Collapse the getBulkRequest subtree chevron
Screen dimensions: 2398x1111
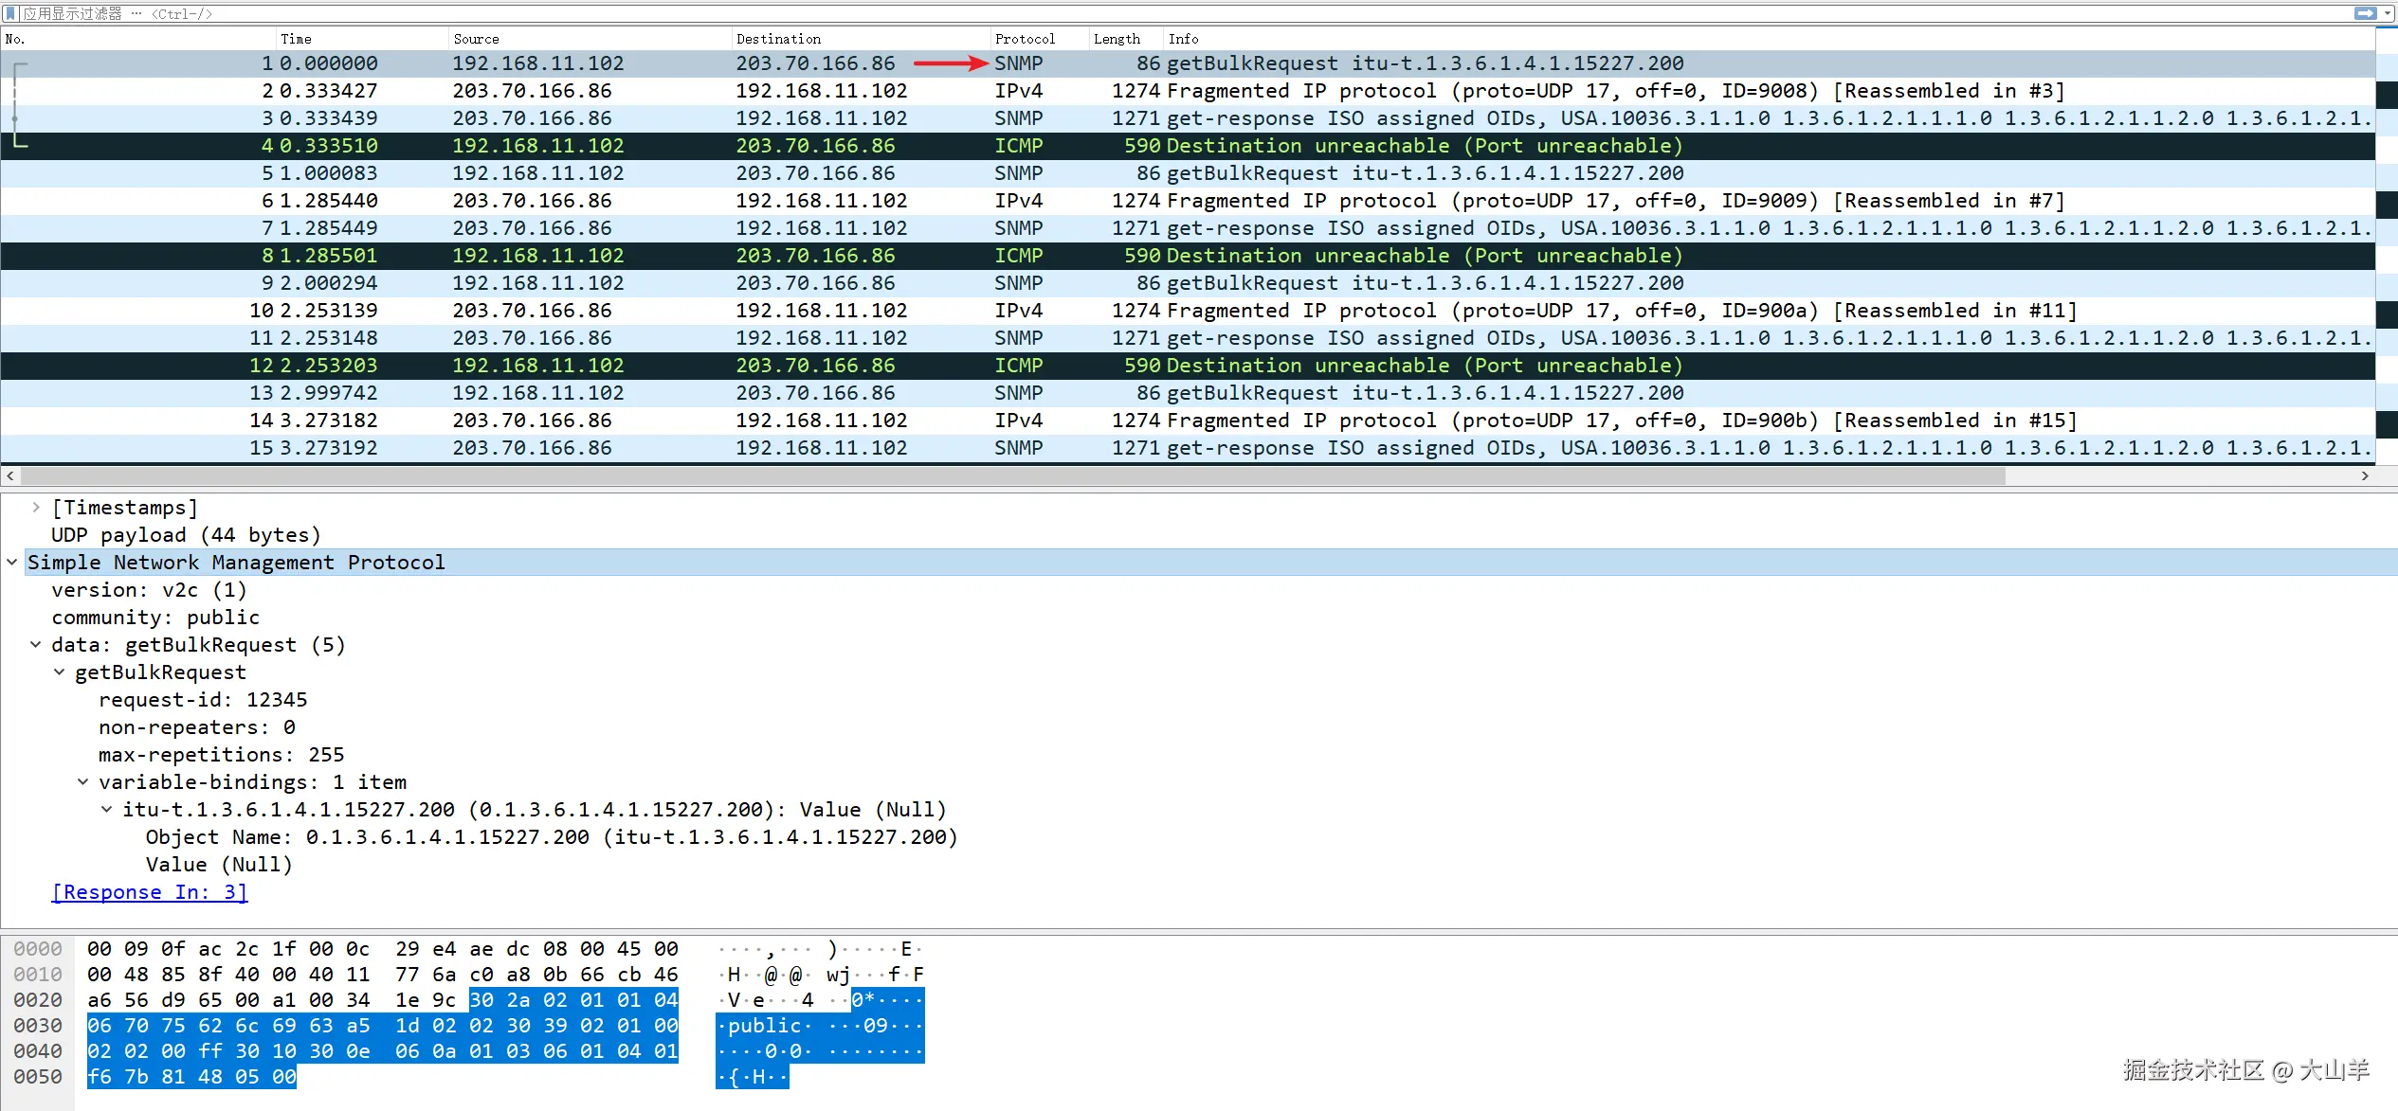(x=60, y=672)
